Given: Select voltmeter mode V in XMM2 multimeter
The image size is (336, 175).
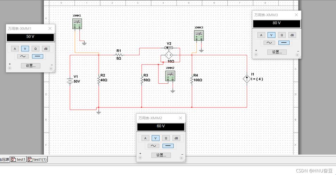Looking at the screenshot, I should (x=156, y=138).
